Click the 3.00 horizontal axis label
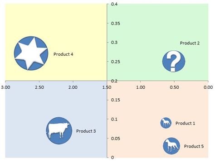The image size is (215, 163). 5,87
